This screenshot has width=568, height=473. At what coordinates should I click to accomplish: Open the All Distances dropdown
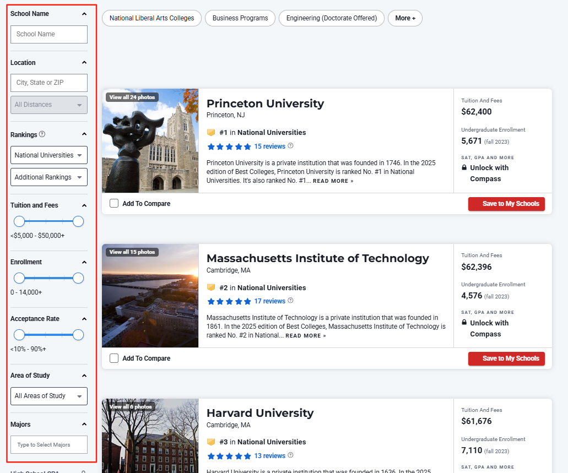point(49,105)
